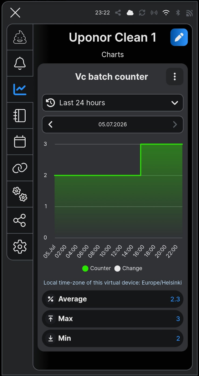Click the Uponor Clean 1 title
The image size is (199, 376).
113,38
